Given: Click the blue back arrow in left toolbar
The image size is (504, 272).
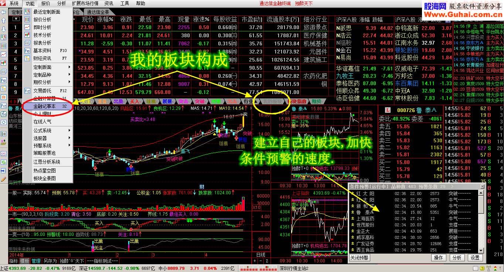Looking at the screenshot, I should [3, 12].
